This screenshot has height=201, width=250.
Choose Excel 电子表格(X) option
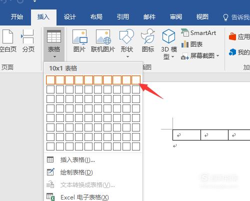point(93,197)
